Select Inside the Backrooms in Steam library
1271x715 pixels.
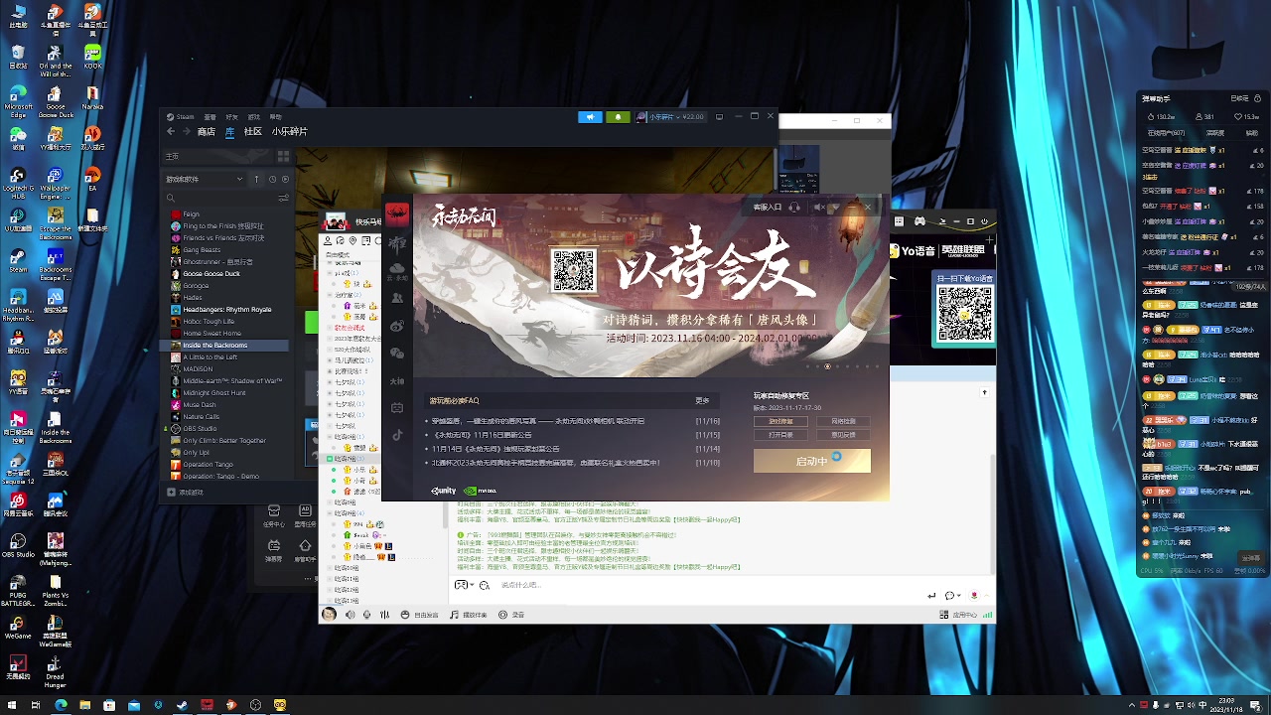click(224, 345)
